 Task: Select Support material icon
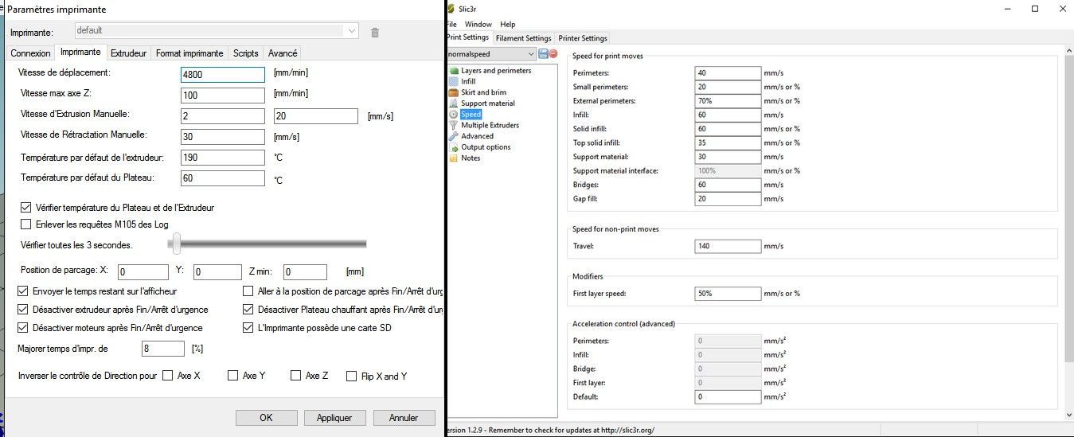(x=454, y=103)
